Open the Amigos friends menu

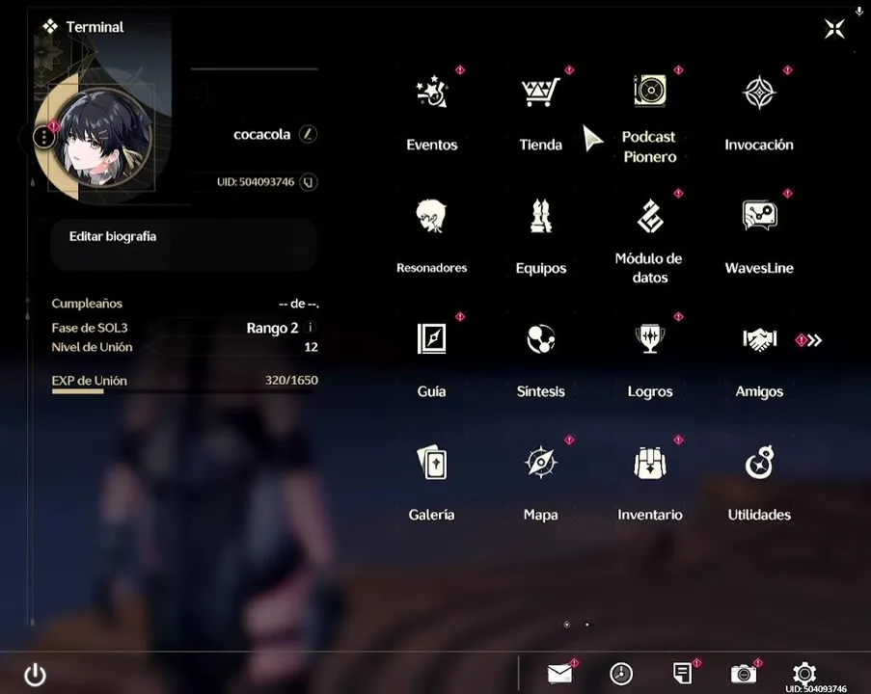point(759,339)
